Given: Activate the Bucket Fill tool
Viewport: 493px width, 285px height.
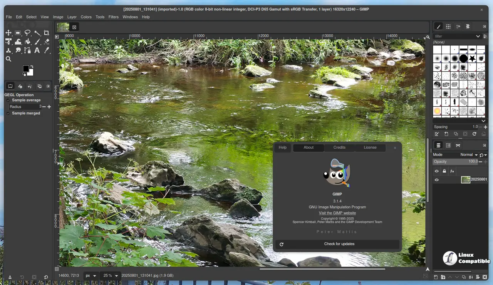Looking at the screenshot, I should (27, 42).
